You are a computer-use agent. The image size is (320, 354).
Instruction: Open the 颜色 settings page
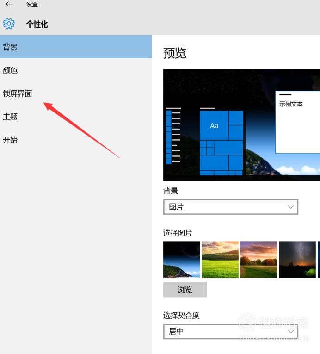(75, 70)
